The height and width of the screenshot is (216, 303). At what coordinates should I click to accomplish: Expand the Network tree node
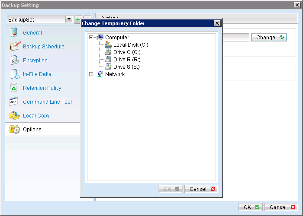point(91,74)
